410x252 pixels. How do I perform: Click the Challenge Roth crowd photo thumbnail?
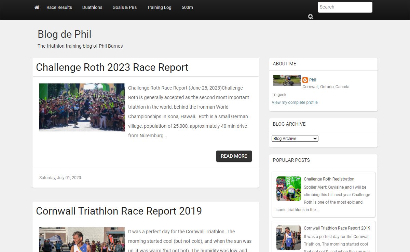click(82, 107)
